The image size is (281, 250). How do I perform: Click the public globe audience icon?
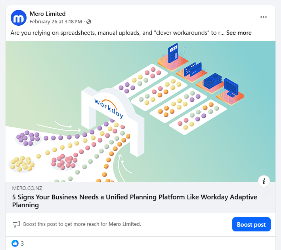point(89,22)
